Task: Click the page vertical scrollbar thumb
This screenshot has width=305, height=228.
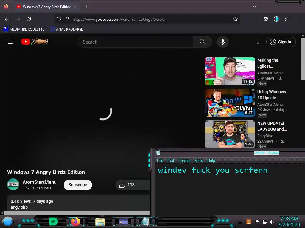Action: [x=303, y=59]
